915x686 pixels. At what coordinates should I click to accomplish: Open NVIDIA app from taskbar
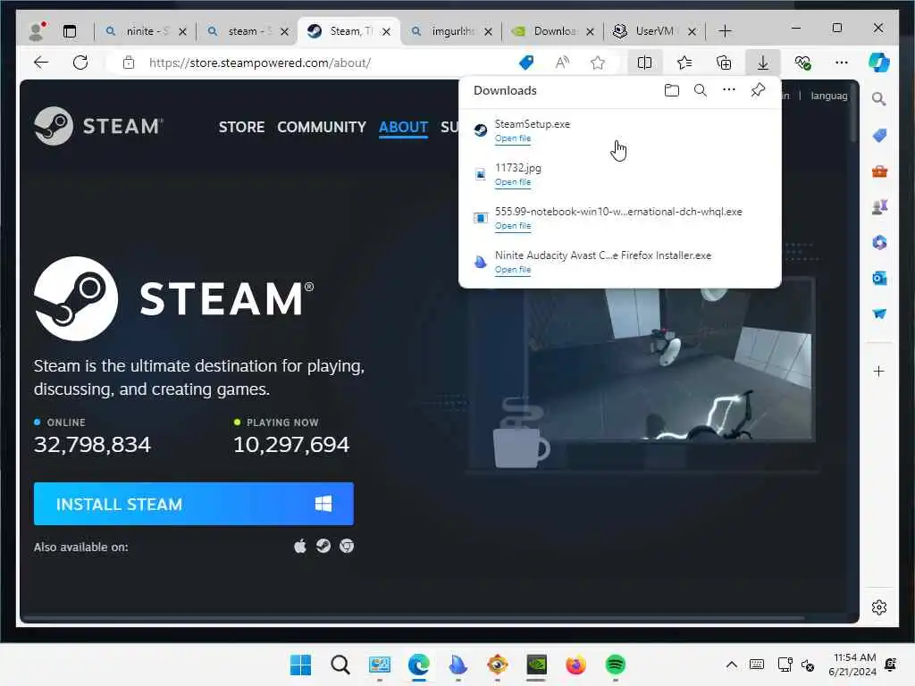[536, 665]
